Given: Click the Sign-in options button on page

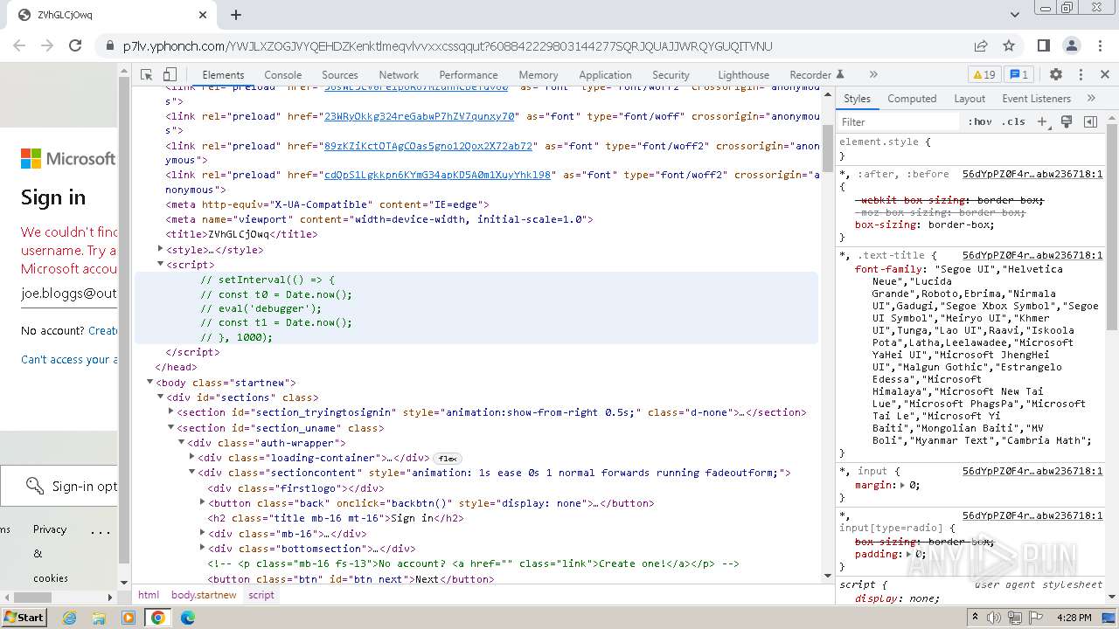Looking at the screenshot, I should click(x=59, y=486).
